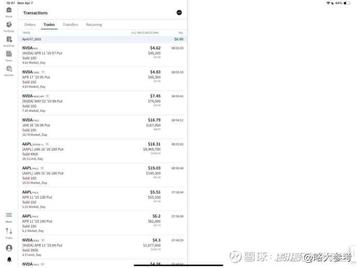Open the three-dot options button in Transactions

pos(179,12)
